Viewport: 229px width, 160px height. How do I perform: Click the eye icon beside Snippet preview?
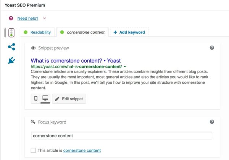coord(33,48)
